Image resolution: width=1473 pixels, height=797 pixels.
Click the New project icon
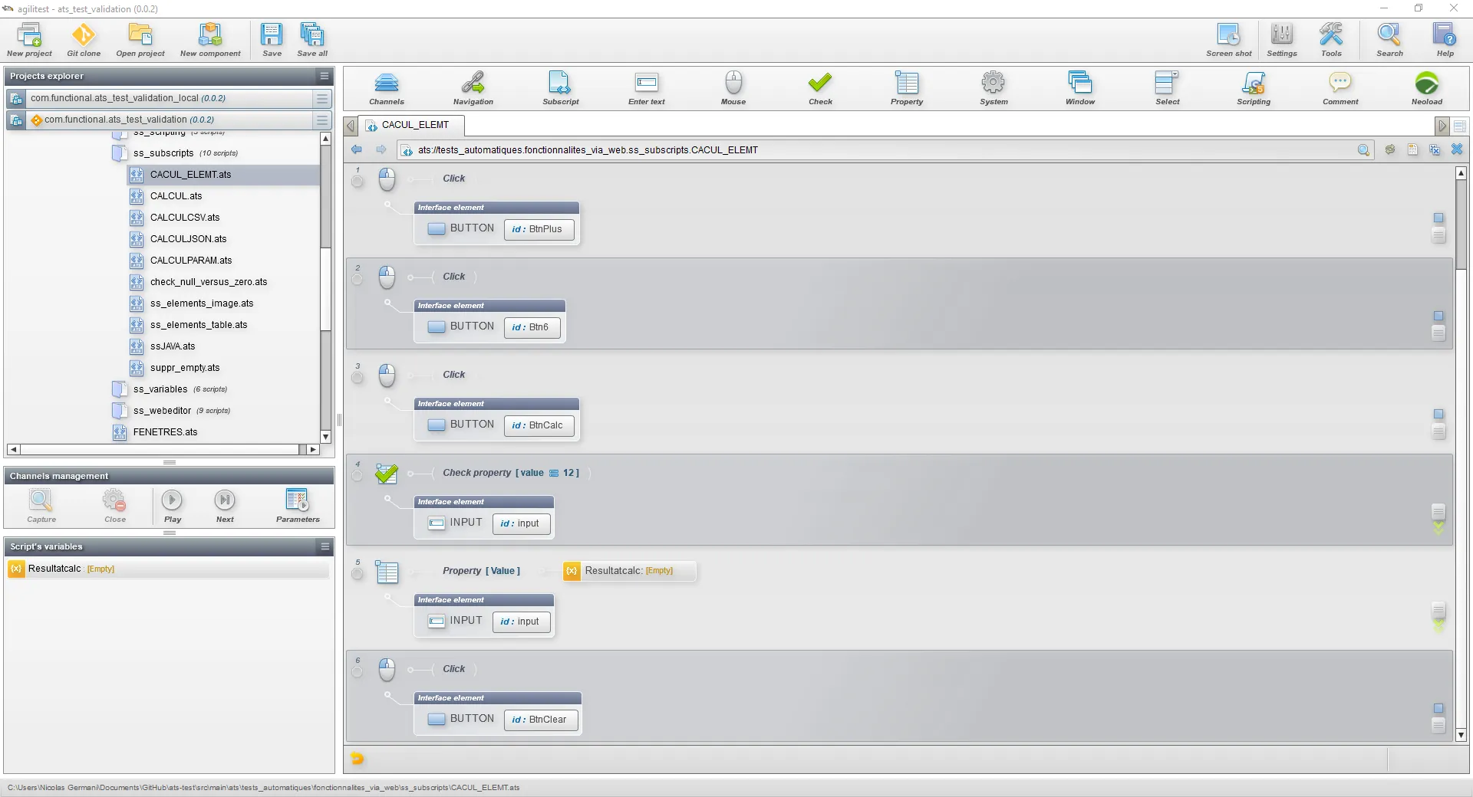29,40
